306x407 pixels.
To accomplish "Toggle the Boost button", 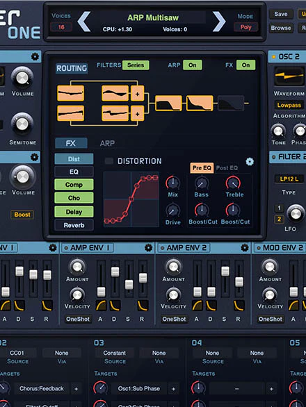I will coord(22,215).
